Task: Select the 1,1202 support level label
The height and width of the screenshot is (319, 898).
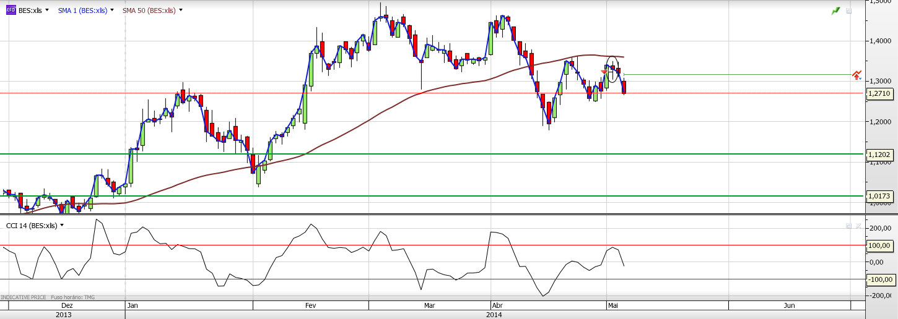Action: pos(879,155)
